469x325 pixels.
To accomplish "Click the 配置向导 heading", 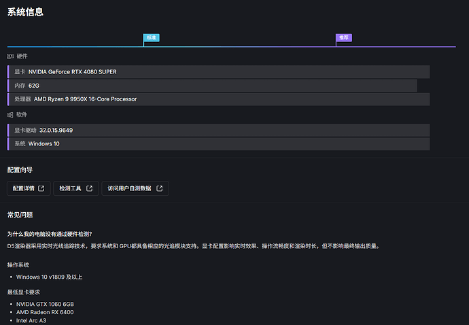I will pos(20,170).
